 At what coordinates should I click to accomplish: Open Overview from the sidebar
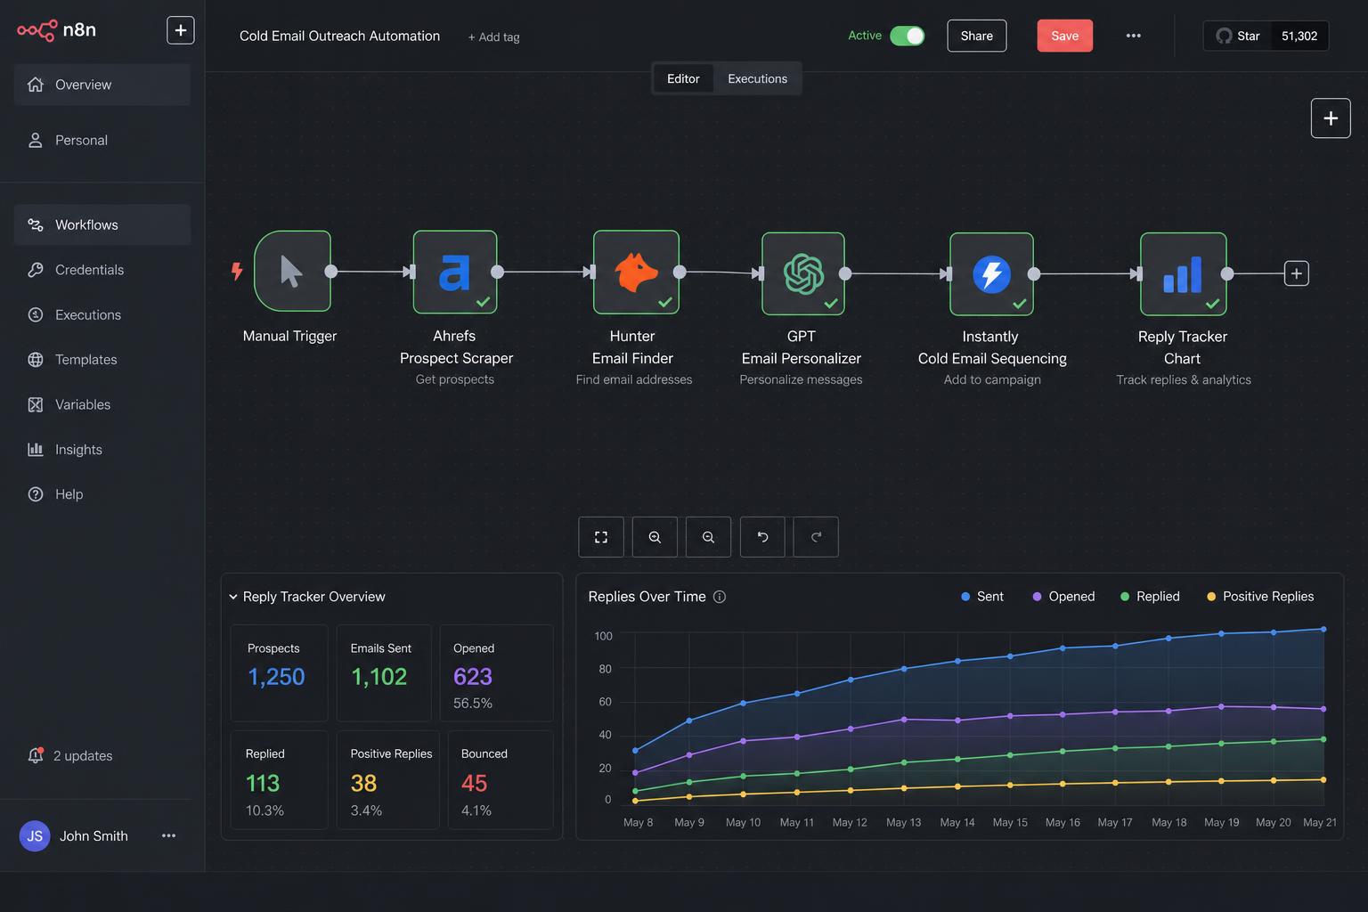[102, 85]
